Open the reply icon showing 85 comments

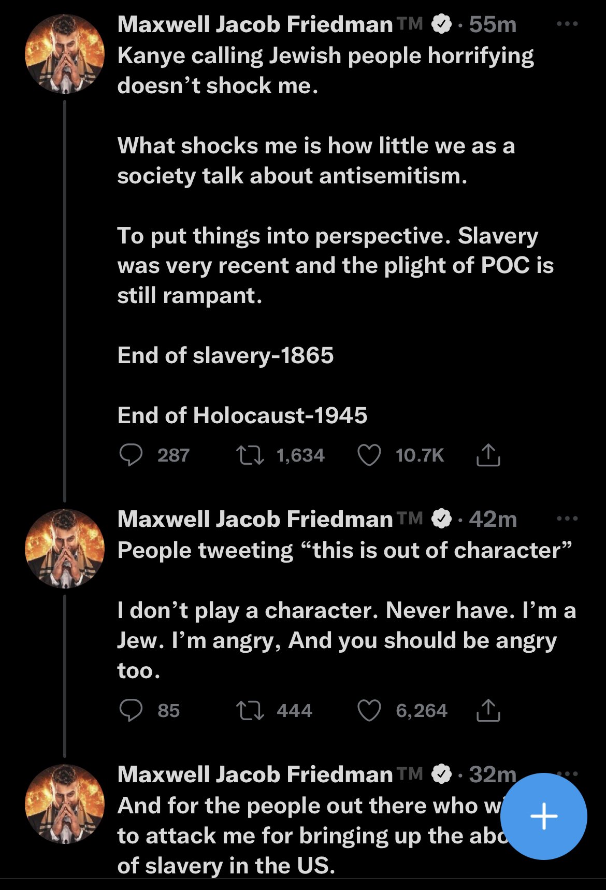click(x=131, y=710)
